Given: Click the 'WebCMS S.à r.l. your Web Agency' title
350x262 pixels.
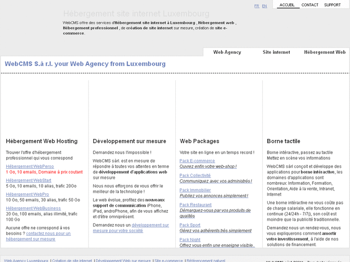Looking at the screenshot, I should tap(85, 64).
